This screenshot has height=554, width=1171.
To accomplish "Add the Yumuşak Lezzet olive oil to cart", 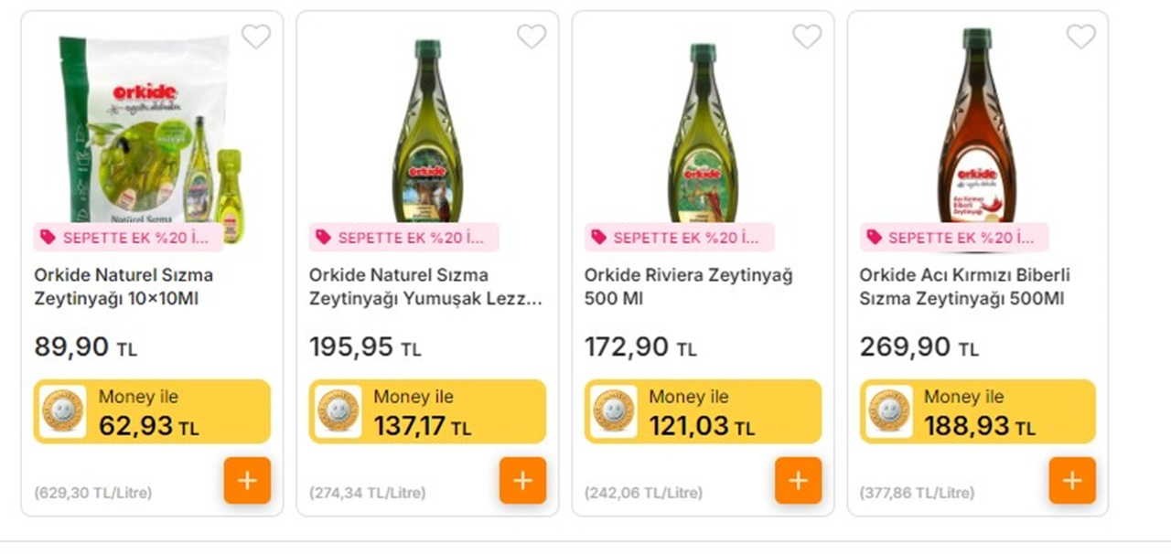I will click(x=522, y=480).
